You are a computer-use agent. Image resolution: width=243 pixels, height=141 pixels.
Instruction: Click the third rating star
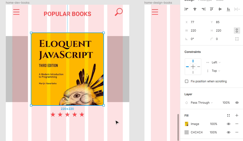(x=67, y=115)
